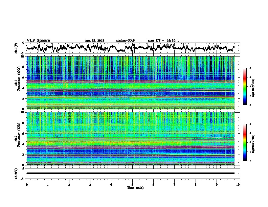The width and height of the screenshot is (268, 207).
Task: Click the ch.1 colorbar log(PSD) label
Action: 253,88
